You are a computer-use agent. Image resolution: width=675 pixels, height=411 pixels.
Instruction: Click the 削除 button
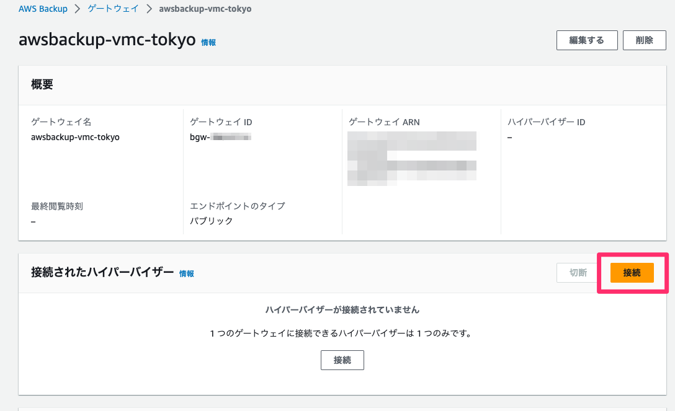644,40
